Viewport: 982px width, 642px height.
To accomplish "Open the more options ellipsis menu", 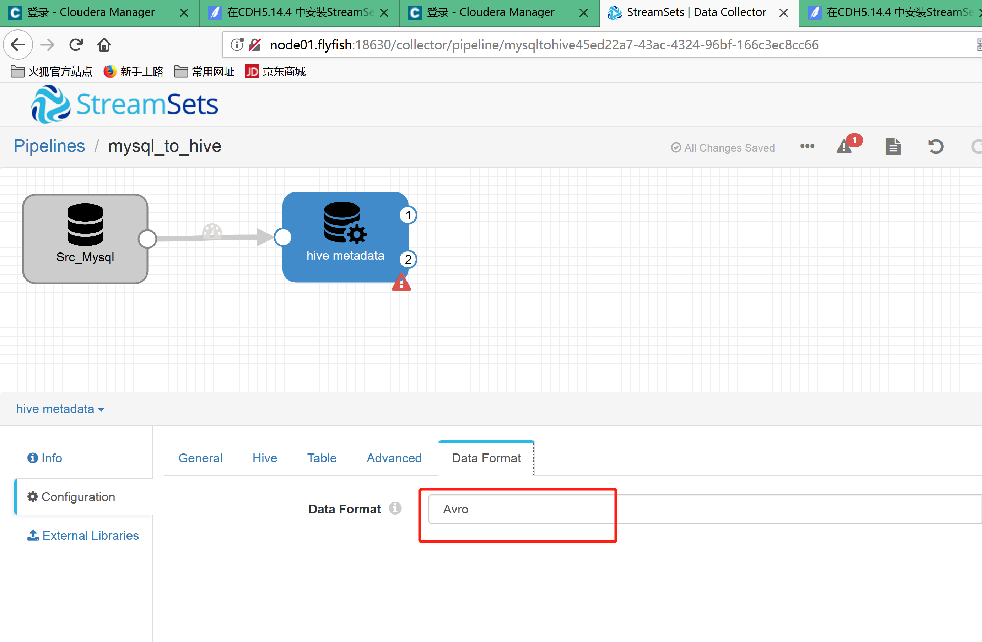I will click(807, 146).
